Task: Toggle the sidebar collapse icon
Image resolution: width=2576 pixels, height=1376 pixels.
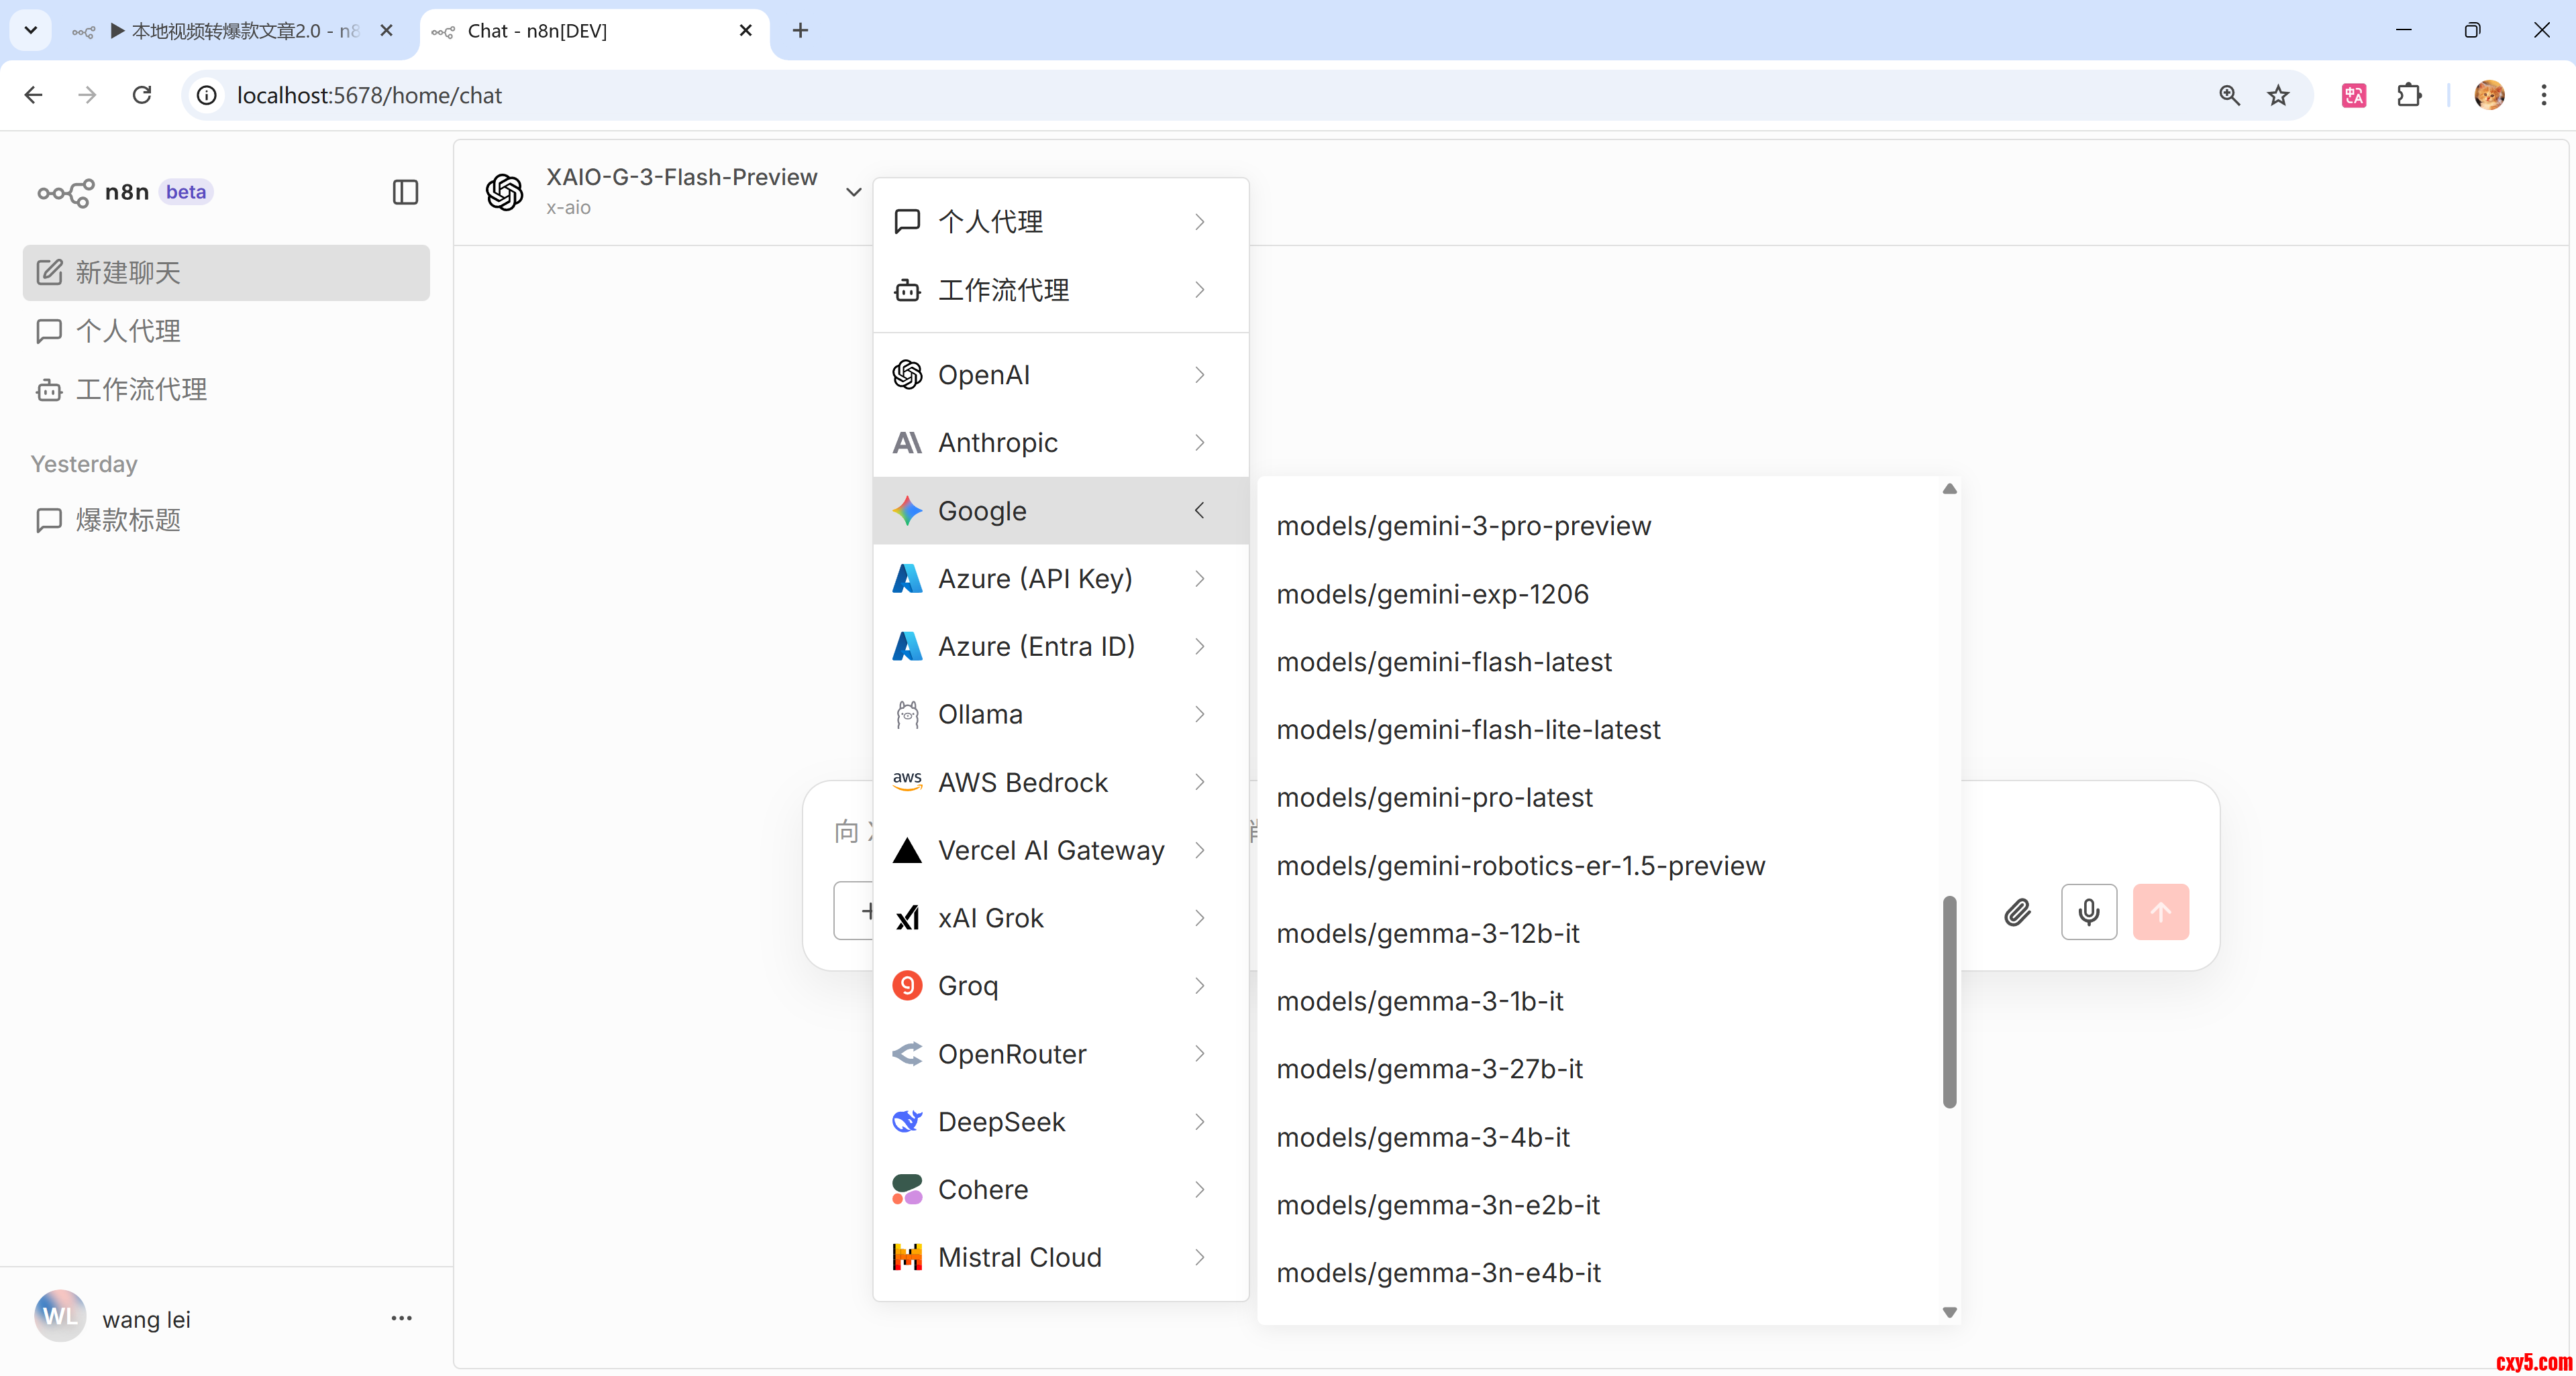Action: click(405, 192)
